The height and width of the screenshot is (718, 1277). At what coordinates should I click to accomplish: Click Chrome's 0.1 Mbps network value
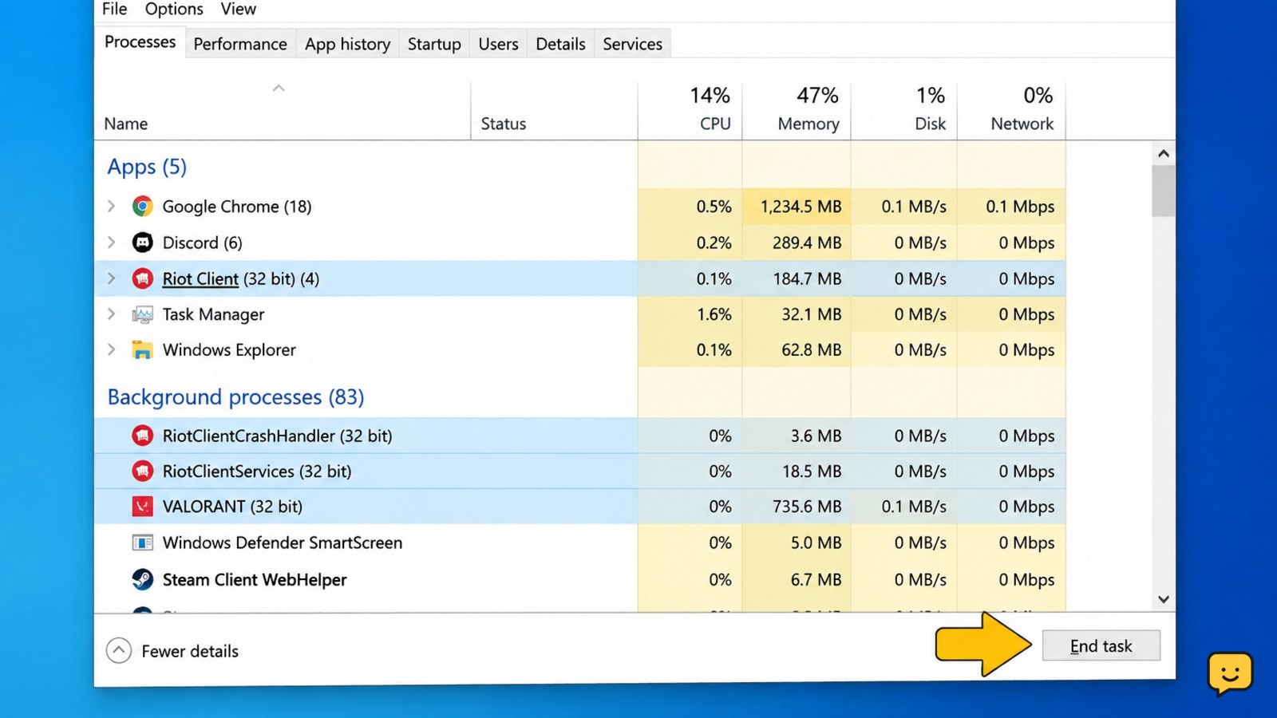point(1020,207)
